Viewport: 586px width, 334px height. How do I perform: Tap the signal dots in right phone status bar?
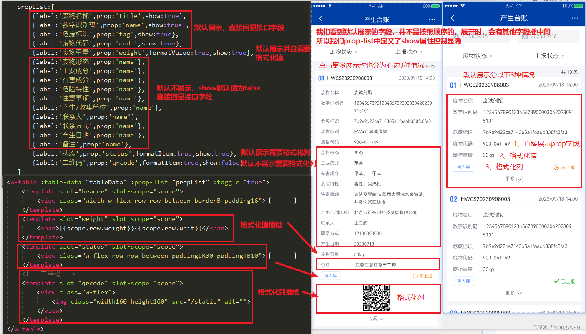(450, 5)
